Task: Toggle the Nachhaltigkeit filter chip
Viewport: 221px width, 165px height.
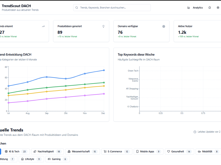Action: click(x=47, y=152)
